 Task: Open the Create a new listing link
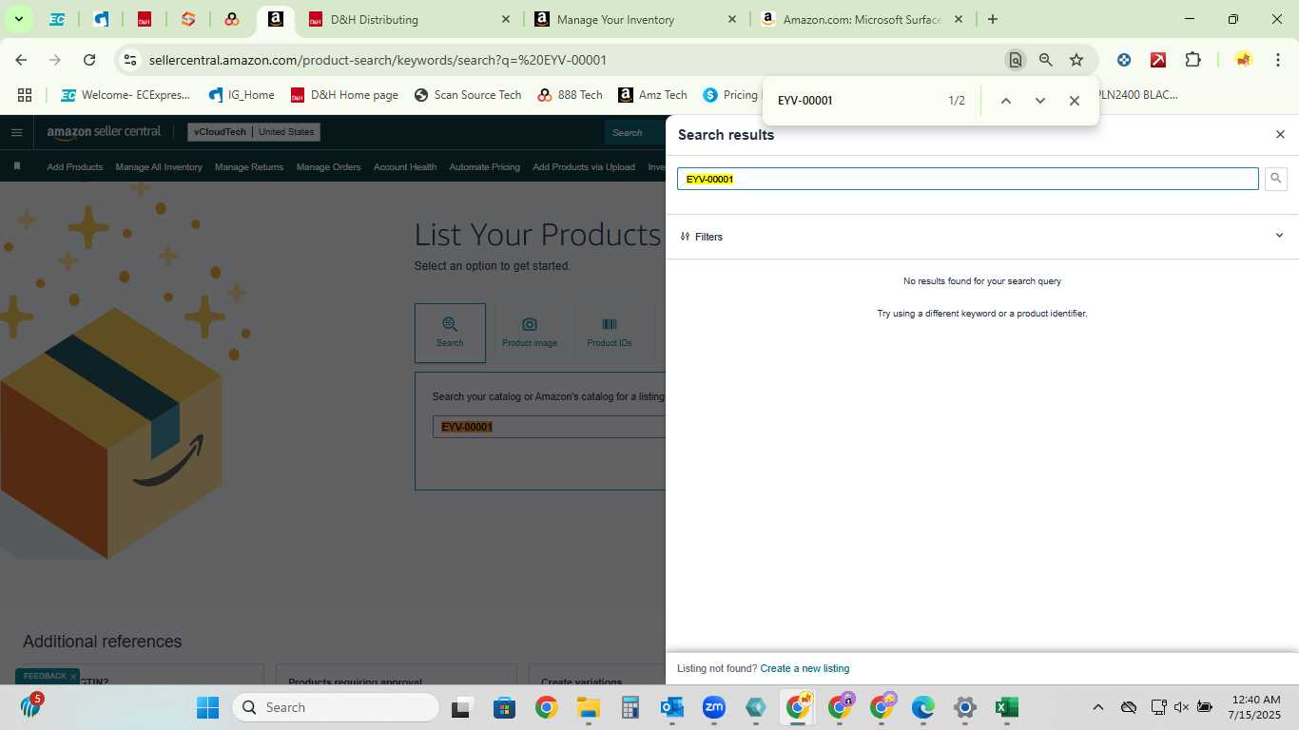coord(805,668)
